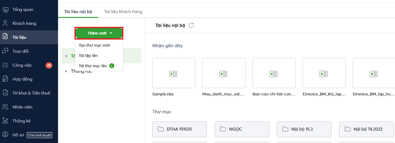Expand the highlighted document tree folder
The width and height of the screenshot is (395, 143).
tap(67, 56)
